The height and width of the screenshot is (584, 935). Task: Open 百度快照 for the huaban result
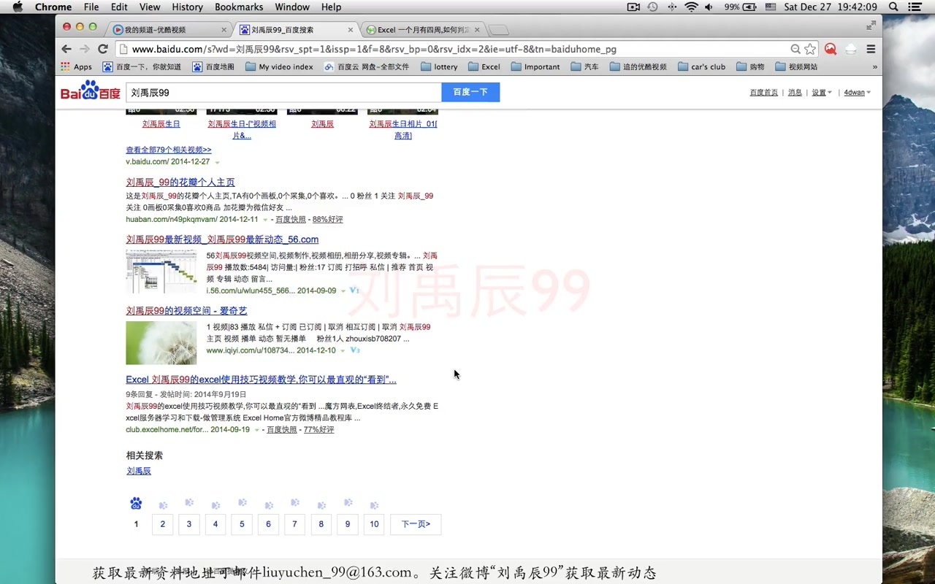[291, 219]
